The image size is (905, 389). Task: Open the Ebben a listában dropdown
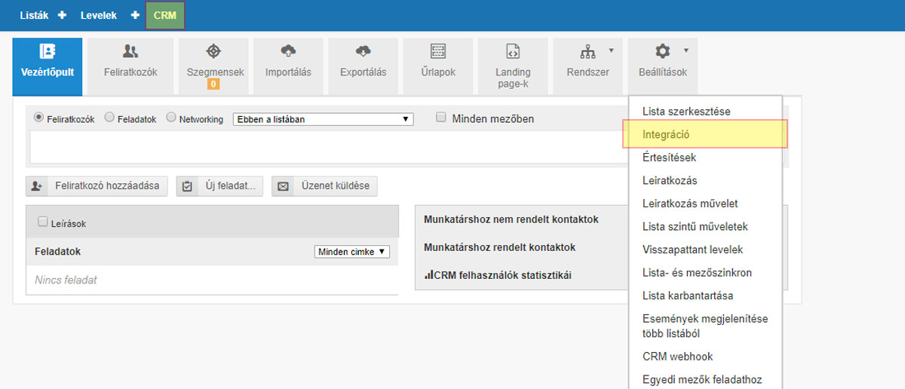[x=323, y=119]
